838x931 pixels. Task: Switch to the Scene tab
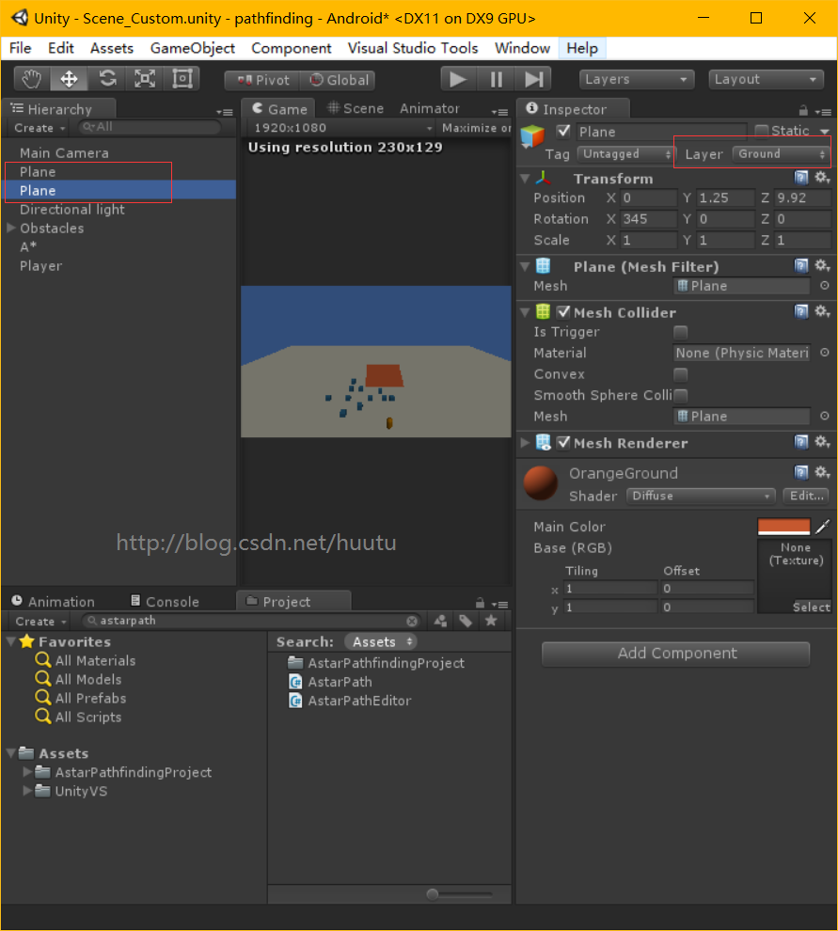(356, 109)
